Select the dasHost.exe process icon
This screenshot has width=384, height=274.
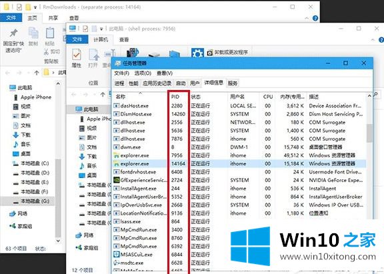pos(117,106)
